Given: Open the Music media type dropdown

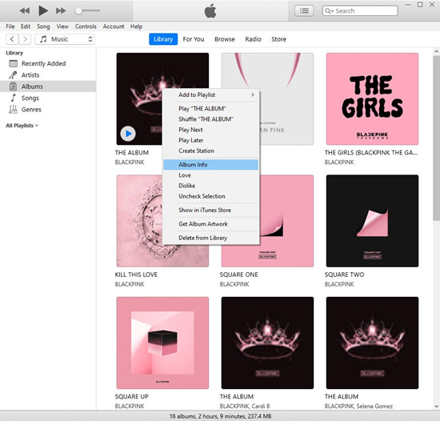Looking at the screenshot, I should 65,39.
